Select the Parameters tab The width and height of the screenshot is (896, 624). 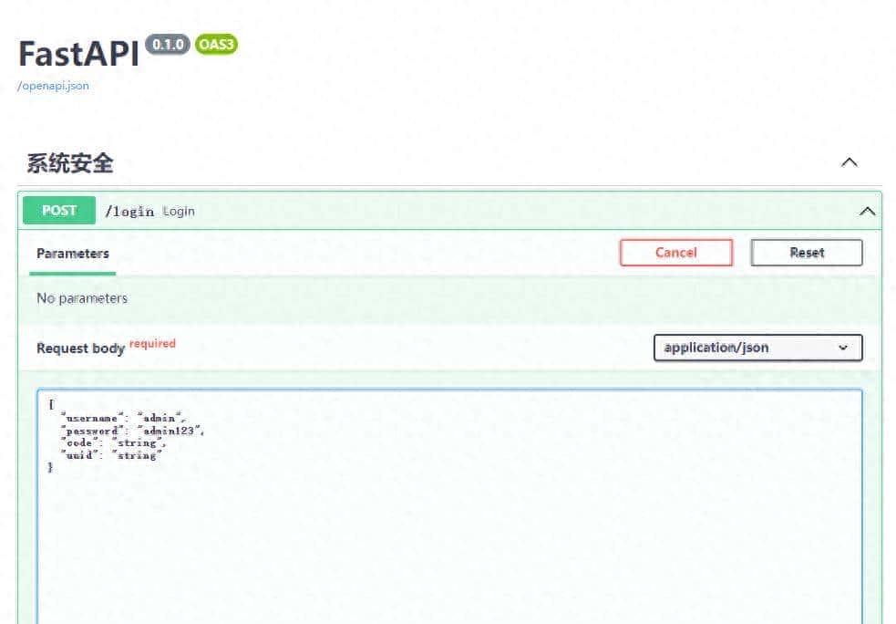(73, 254)
